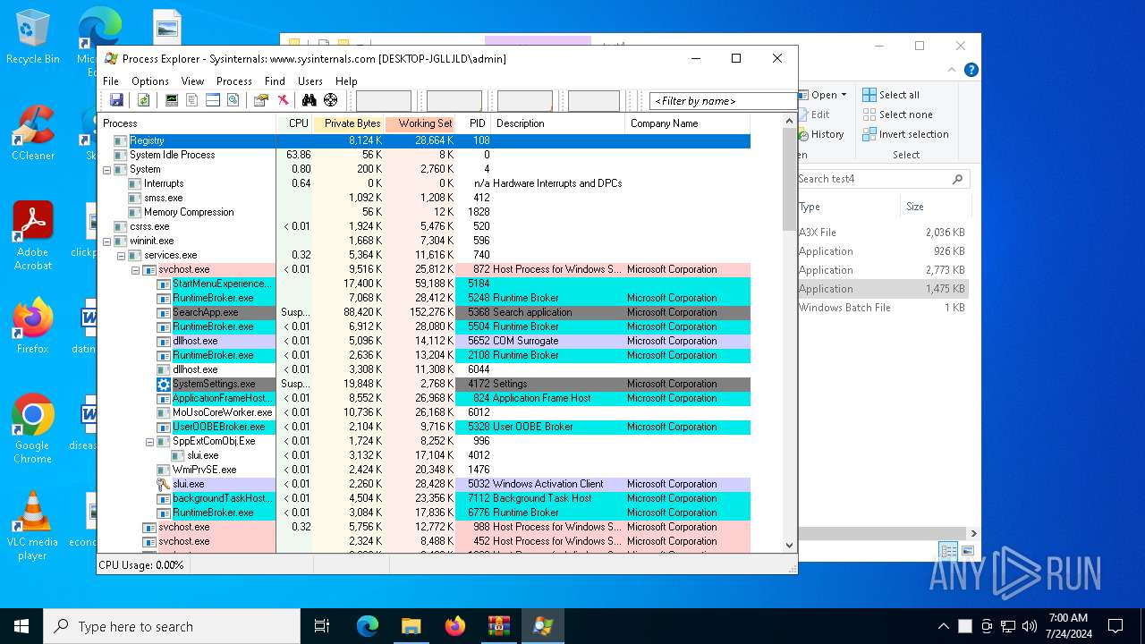Open the Explorer Open dropdown arrow
The height and width of the screenshot is (644, 1145).
(844, 95)
